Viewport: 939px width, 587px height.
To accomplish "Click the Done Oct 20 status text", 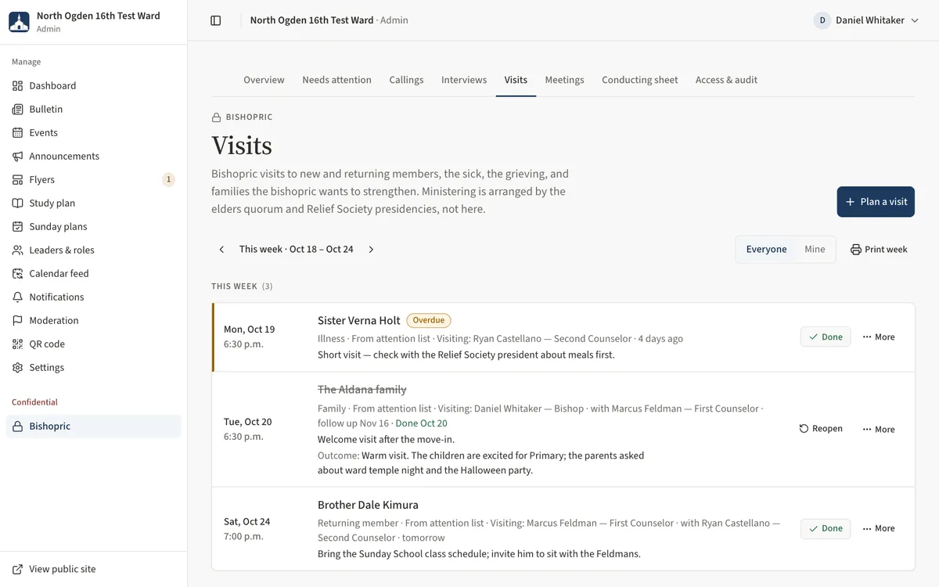I will point(421,423).
